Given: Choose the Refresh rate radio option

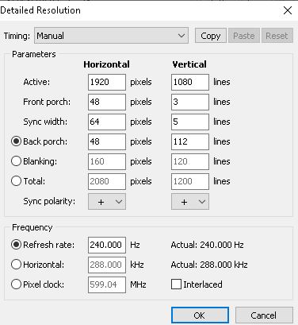Looking at the screenshot, I should [x=16, y=245].
